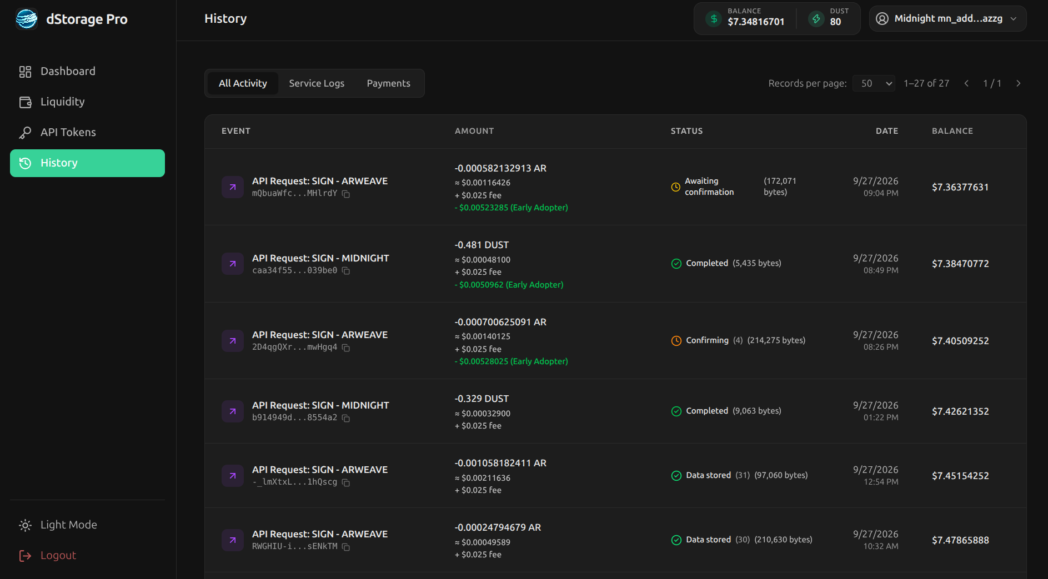Screen dimensions: 1048x579
Task: Copy transaction ID 2D4qgQXr...mwHgq4
Action: 345,348
